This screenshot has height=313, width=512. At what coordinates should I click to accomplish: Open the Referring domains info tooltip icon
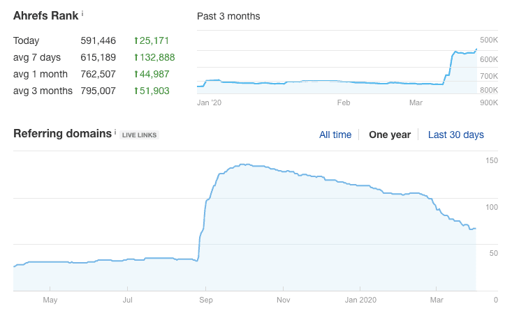(115, 131)
